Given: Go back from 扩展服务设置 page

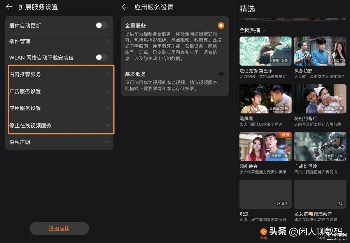Looking at the screenshot, I should (9, 7).
